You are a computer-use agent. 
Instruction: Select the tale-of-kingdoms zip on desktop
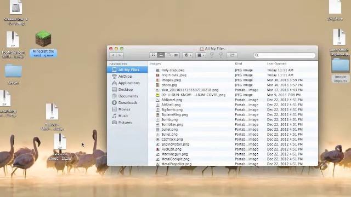coord(60,142)
